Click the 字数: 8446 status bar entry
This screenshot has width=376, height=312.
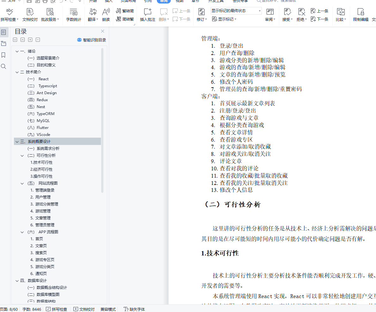pyautogui.click(x=32, y=309)
